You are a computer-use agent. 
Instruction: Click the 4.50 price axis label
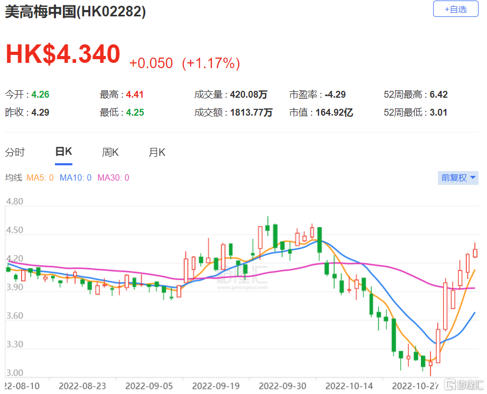[15, 230]
